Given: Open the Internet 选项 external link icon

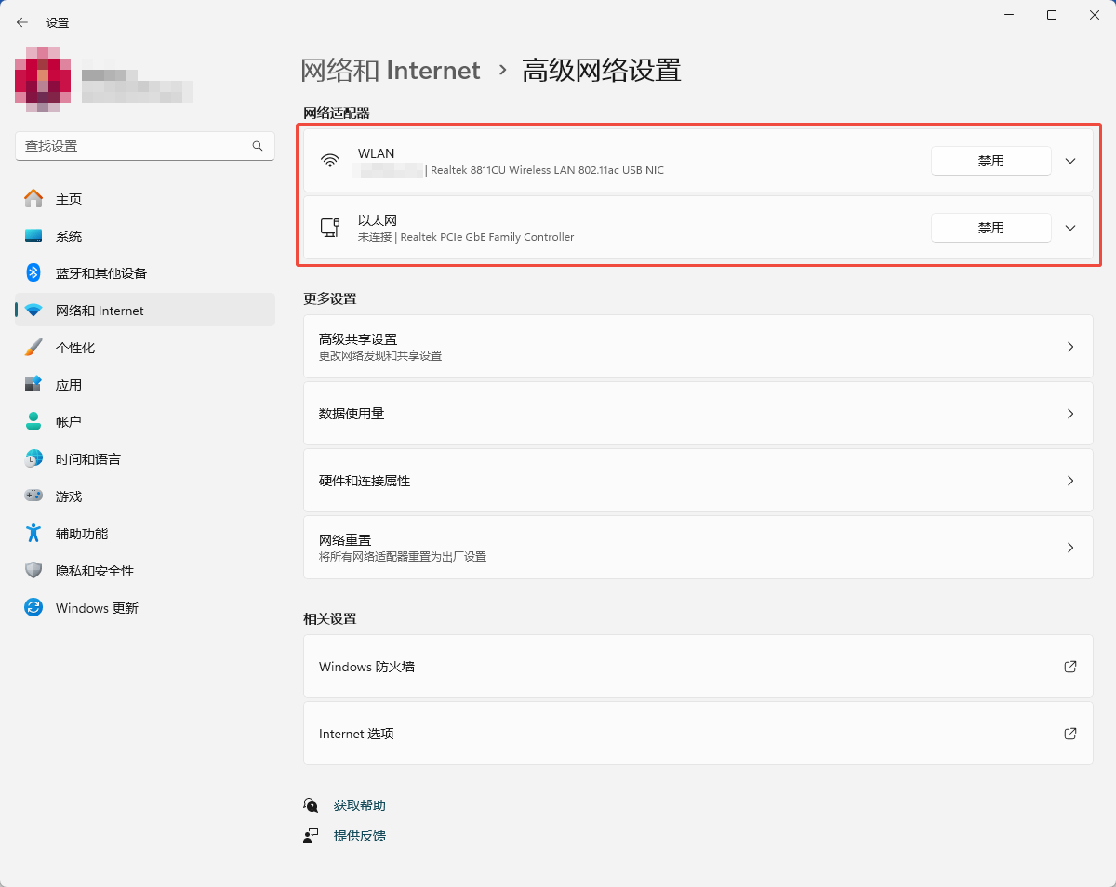Looking at the screenshot, I should pyautogui.click(x=1070, y=734).
